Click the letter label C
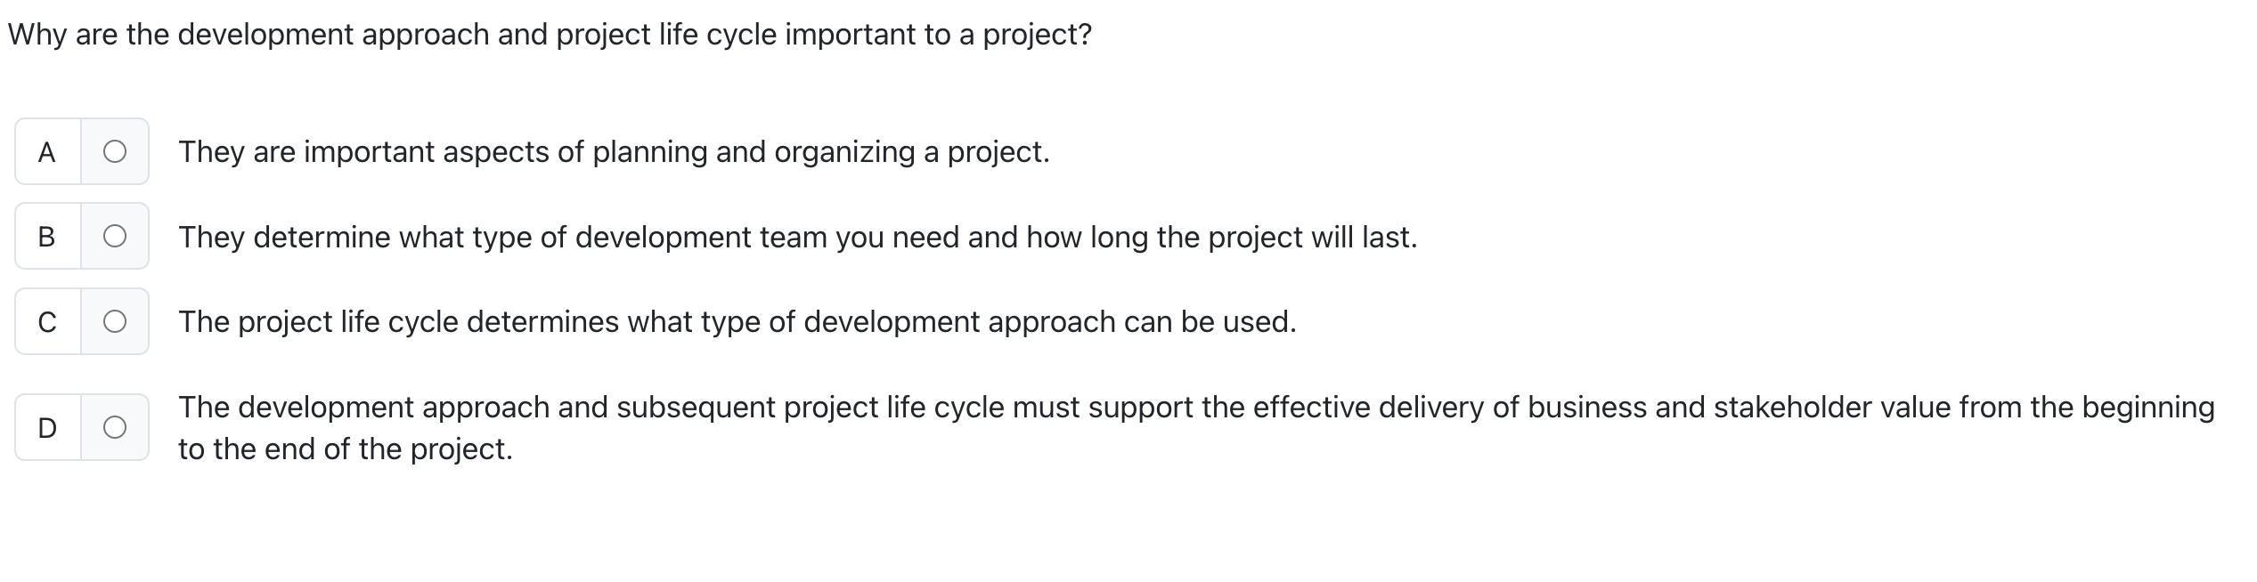This screenshot has height=582, width=2257. pyautogui.click(x=46, y=321)
